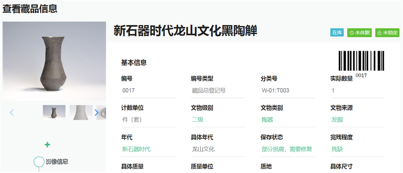Select the first vase thumbnail
Image resolution: width=403 pixels, height=173 pixels.
tap(54, 112)
